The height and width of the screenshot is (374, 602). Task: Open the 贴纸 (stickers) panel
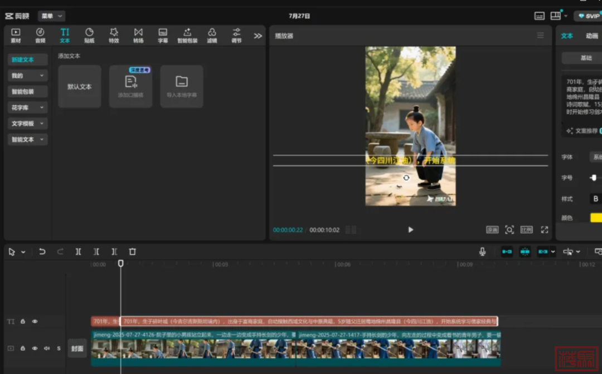click(x=89, y=35)
